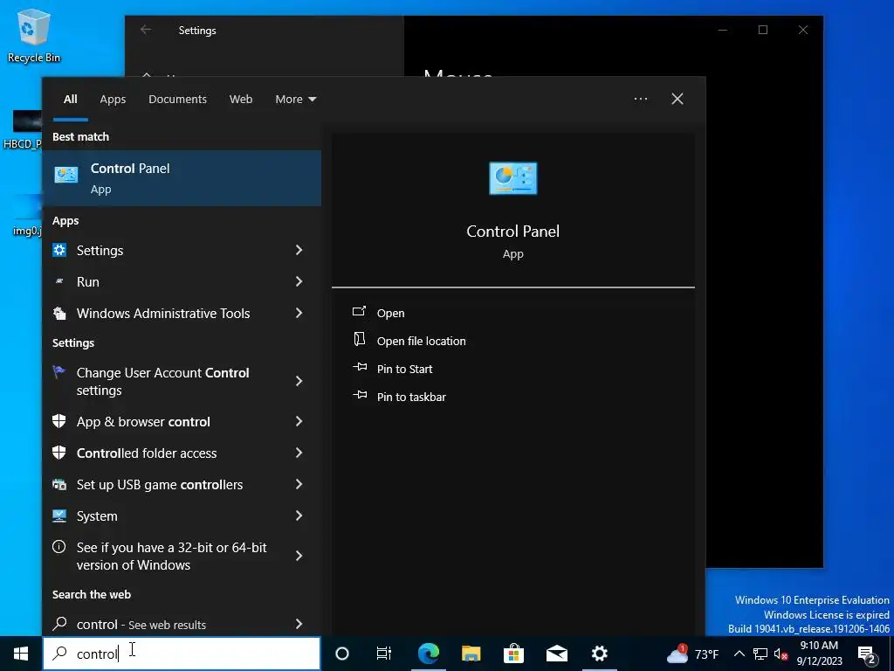The image size is (894, 671).
Task: Open Task View on the taskbar
Action: coord(384,654)
